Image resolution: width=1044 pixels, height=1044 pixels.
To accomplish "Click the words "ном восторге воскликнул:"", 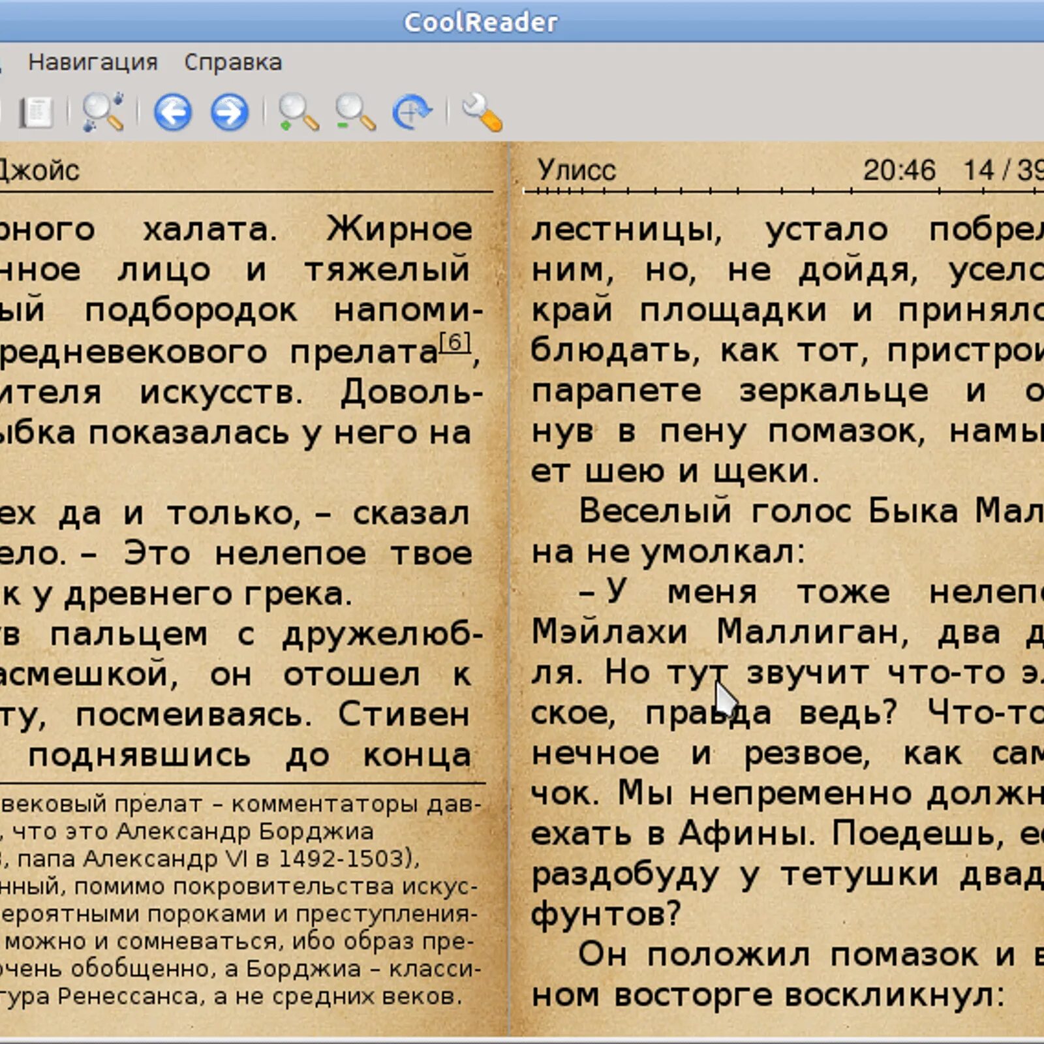I will (x=768, y=995).
